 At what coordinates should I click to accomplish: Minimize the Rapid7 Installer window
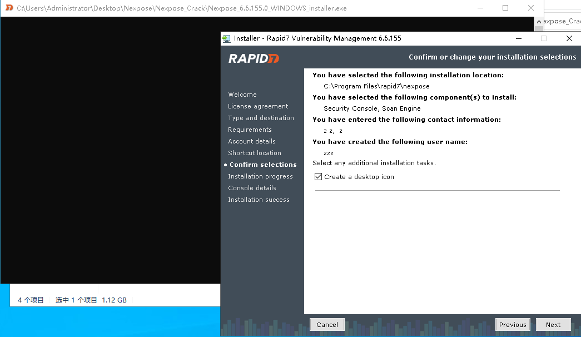519,38
